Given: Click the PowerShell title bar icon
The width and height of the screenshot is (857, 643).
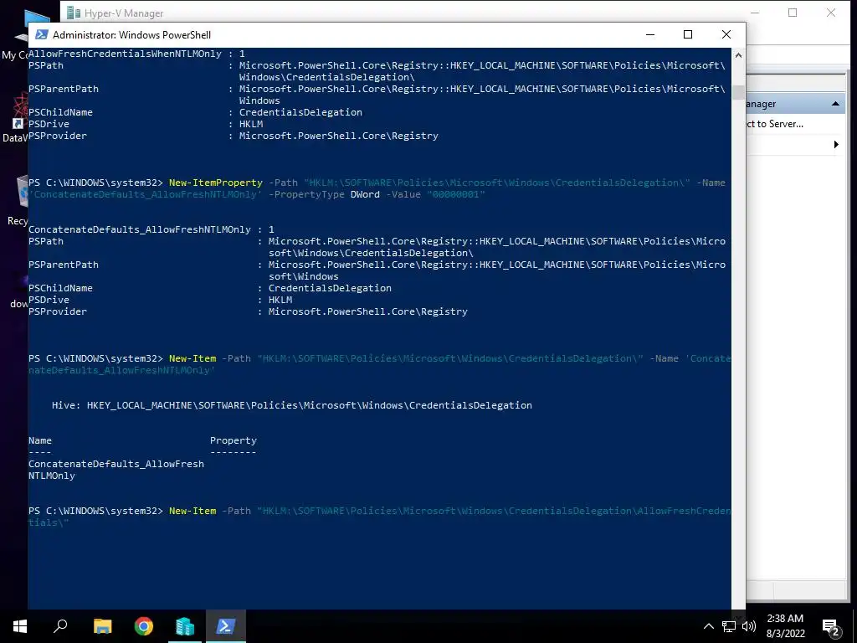Looking at the screenshot, I should (41, 34).
